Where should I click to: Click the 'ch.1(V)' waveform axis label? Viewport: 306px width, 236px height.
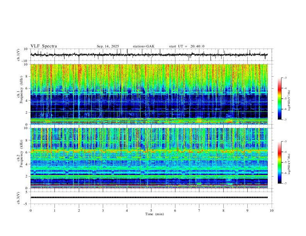click(x=19, y=55)
